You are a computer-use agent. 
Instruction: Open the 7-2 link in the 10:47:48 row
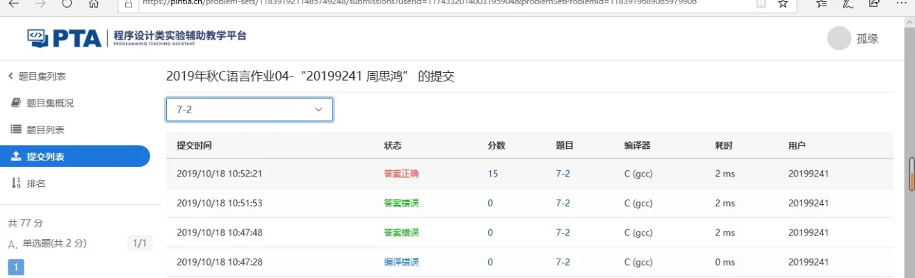coord(563,232)
